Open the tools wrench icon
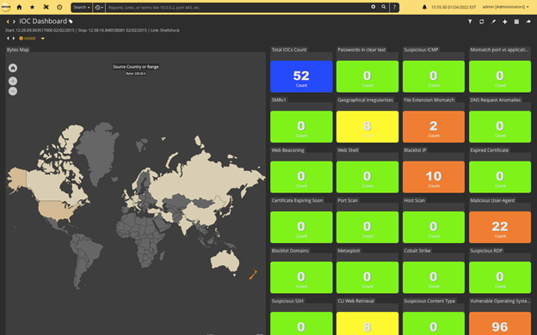The width and height of the screenshot is (537, 335). [46, 7]
